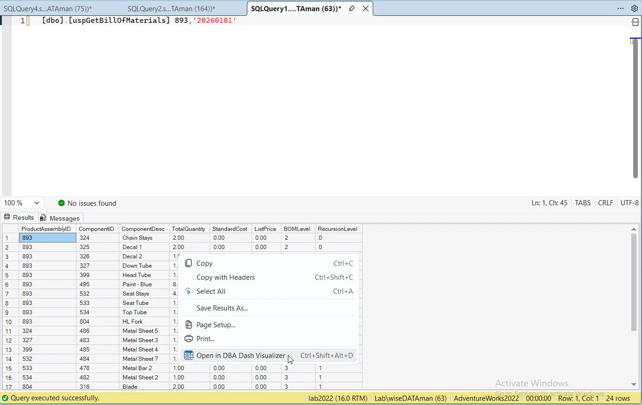The image size is (642, 405).
Task: Click the StandardCost column header
Action: click(230, 229)
